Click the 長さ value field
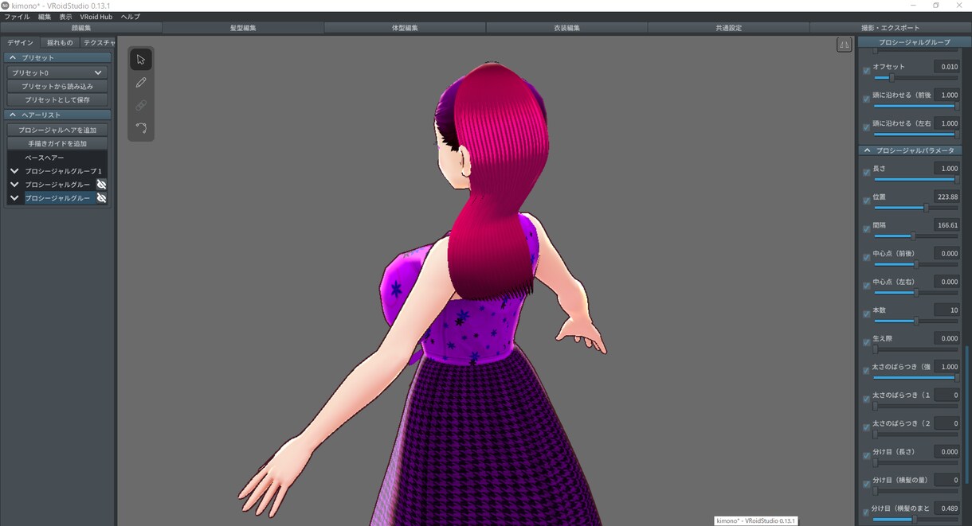The width and height of the screenshot is (972, 526). click(x=947, y=169)
